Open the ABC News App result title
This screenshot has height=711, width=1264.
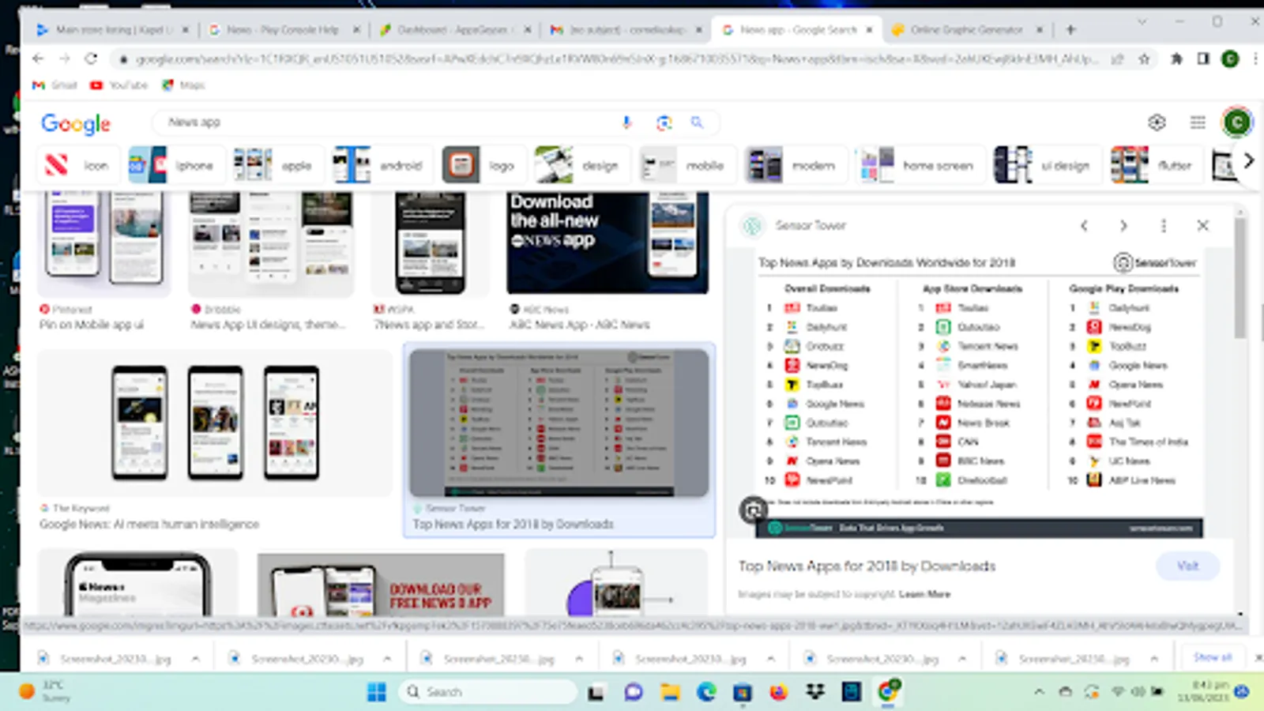[x=579, y=325]
